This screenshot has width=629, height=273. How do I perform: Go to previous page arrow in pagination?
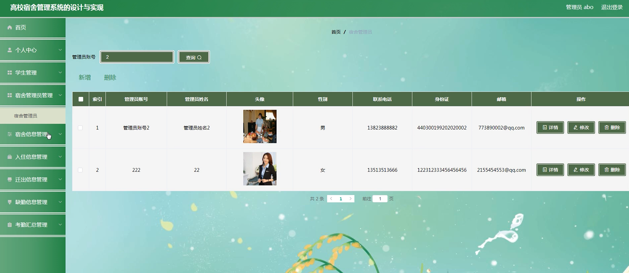331,199
